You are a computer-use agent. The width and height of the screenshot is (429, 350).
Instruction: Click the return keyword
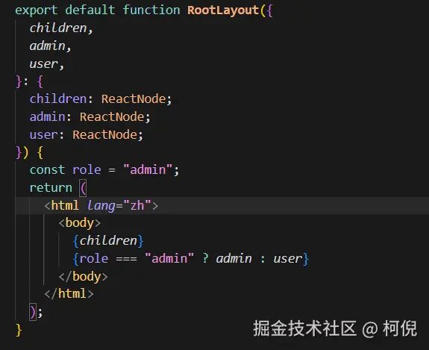coord(51,188)
